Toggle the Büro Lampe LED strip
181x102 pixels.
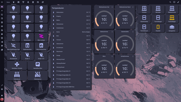pos(41,37)
